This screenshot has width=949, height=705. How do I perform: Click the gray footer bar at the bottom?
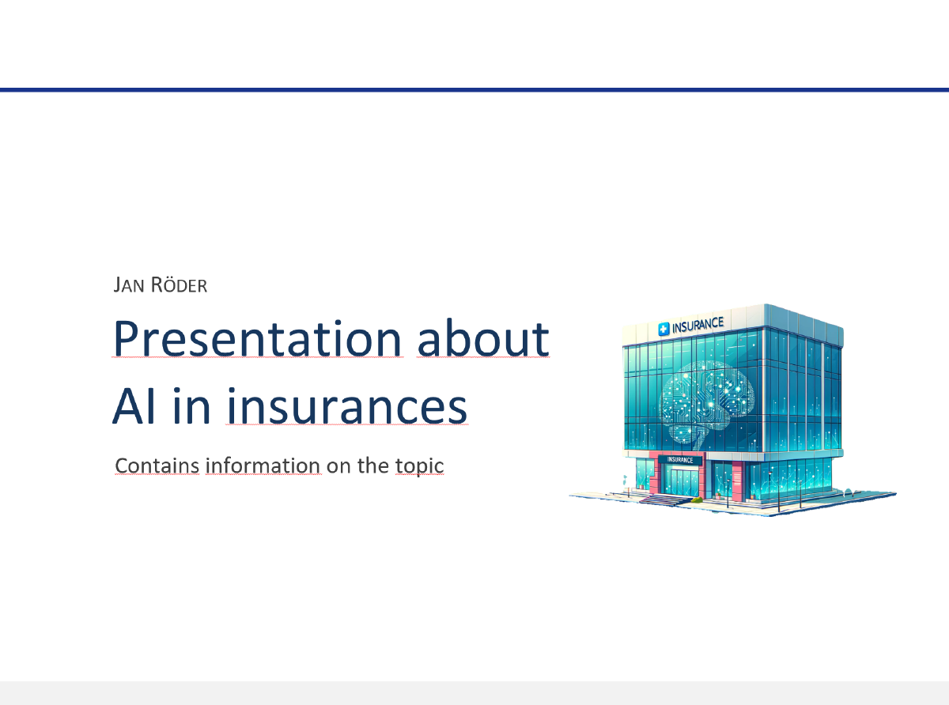click(x=475, y=692)
